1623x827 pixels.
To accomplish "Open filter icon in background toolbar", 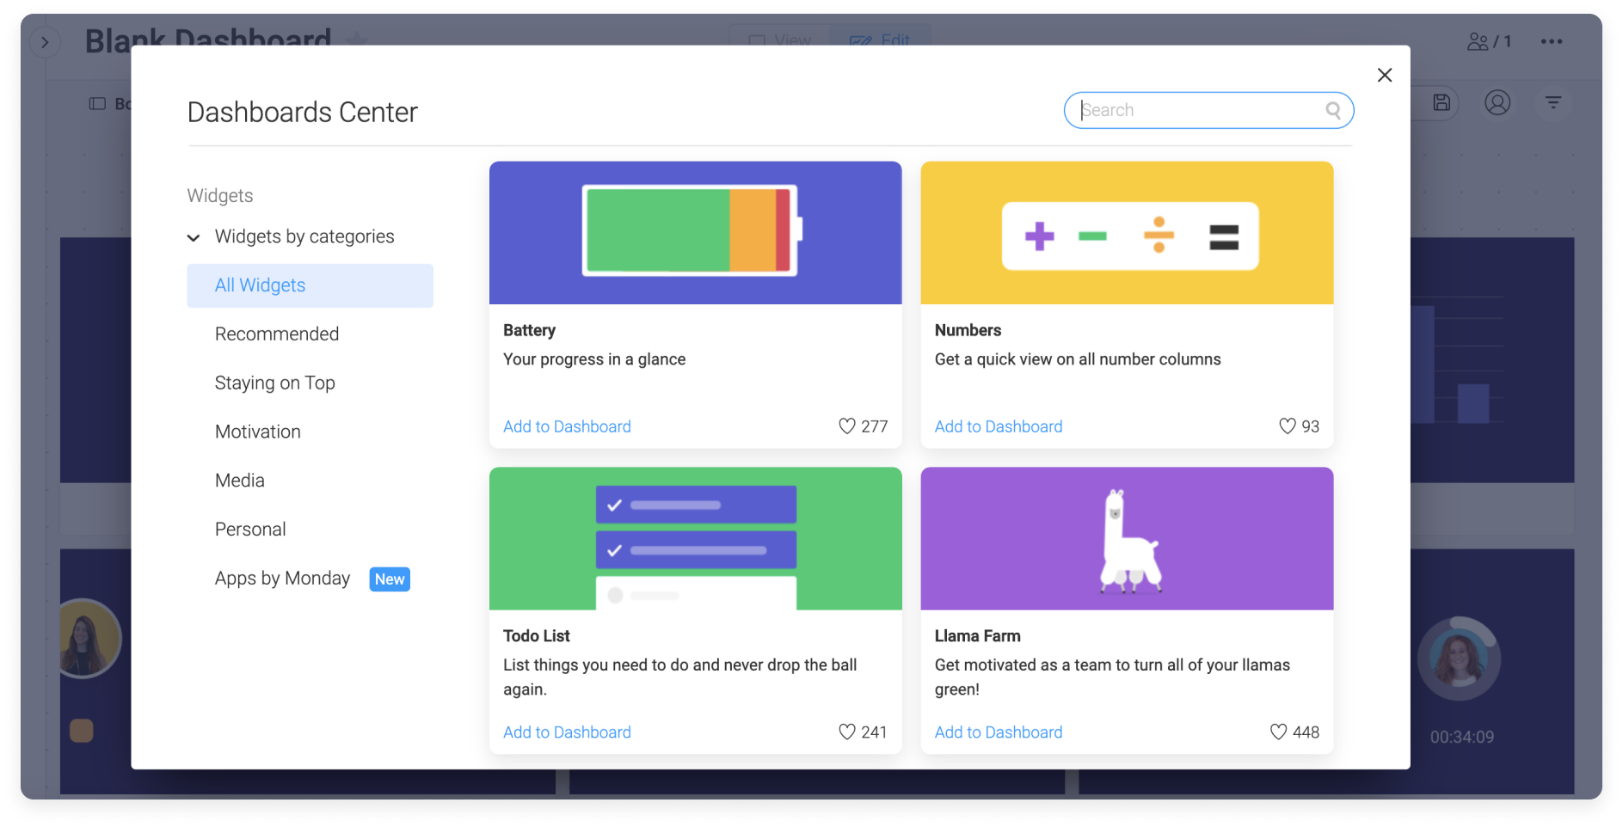I will 1553,103.
